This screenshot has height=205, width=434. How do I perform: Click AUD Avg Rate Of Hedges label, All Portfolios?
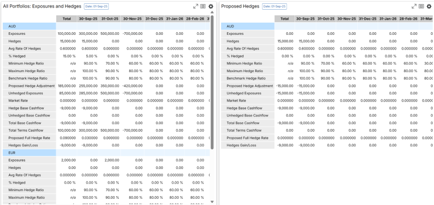point(25,49)
